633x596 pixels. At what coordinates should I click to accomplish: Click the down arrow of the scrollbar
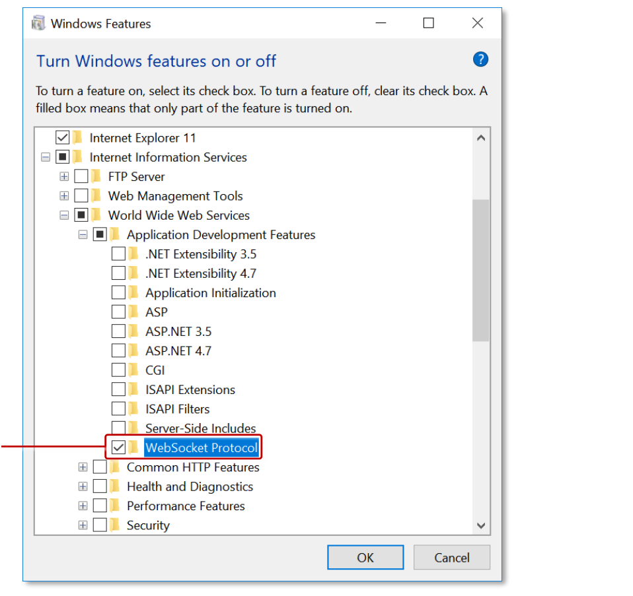481,525
